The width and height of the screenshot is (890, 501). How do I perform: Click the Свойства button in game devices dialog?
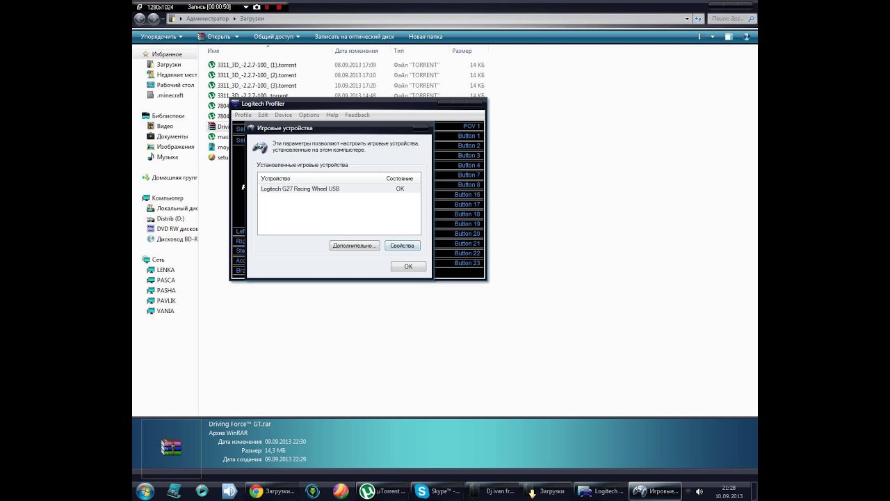coord(402,246)
